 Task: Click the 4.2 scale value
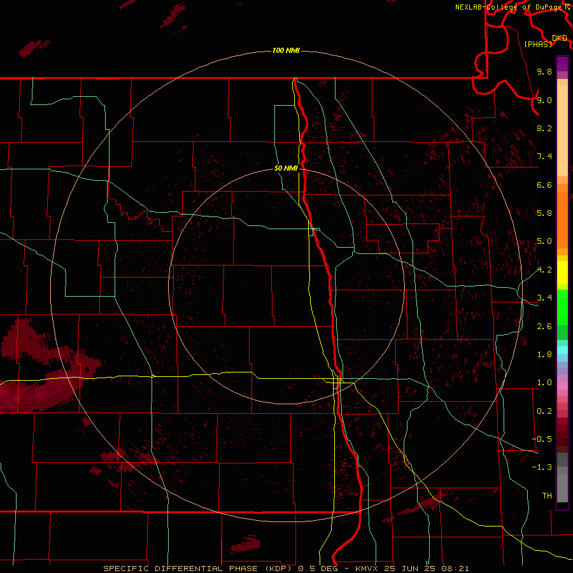click(544, 270)
